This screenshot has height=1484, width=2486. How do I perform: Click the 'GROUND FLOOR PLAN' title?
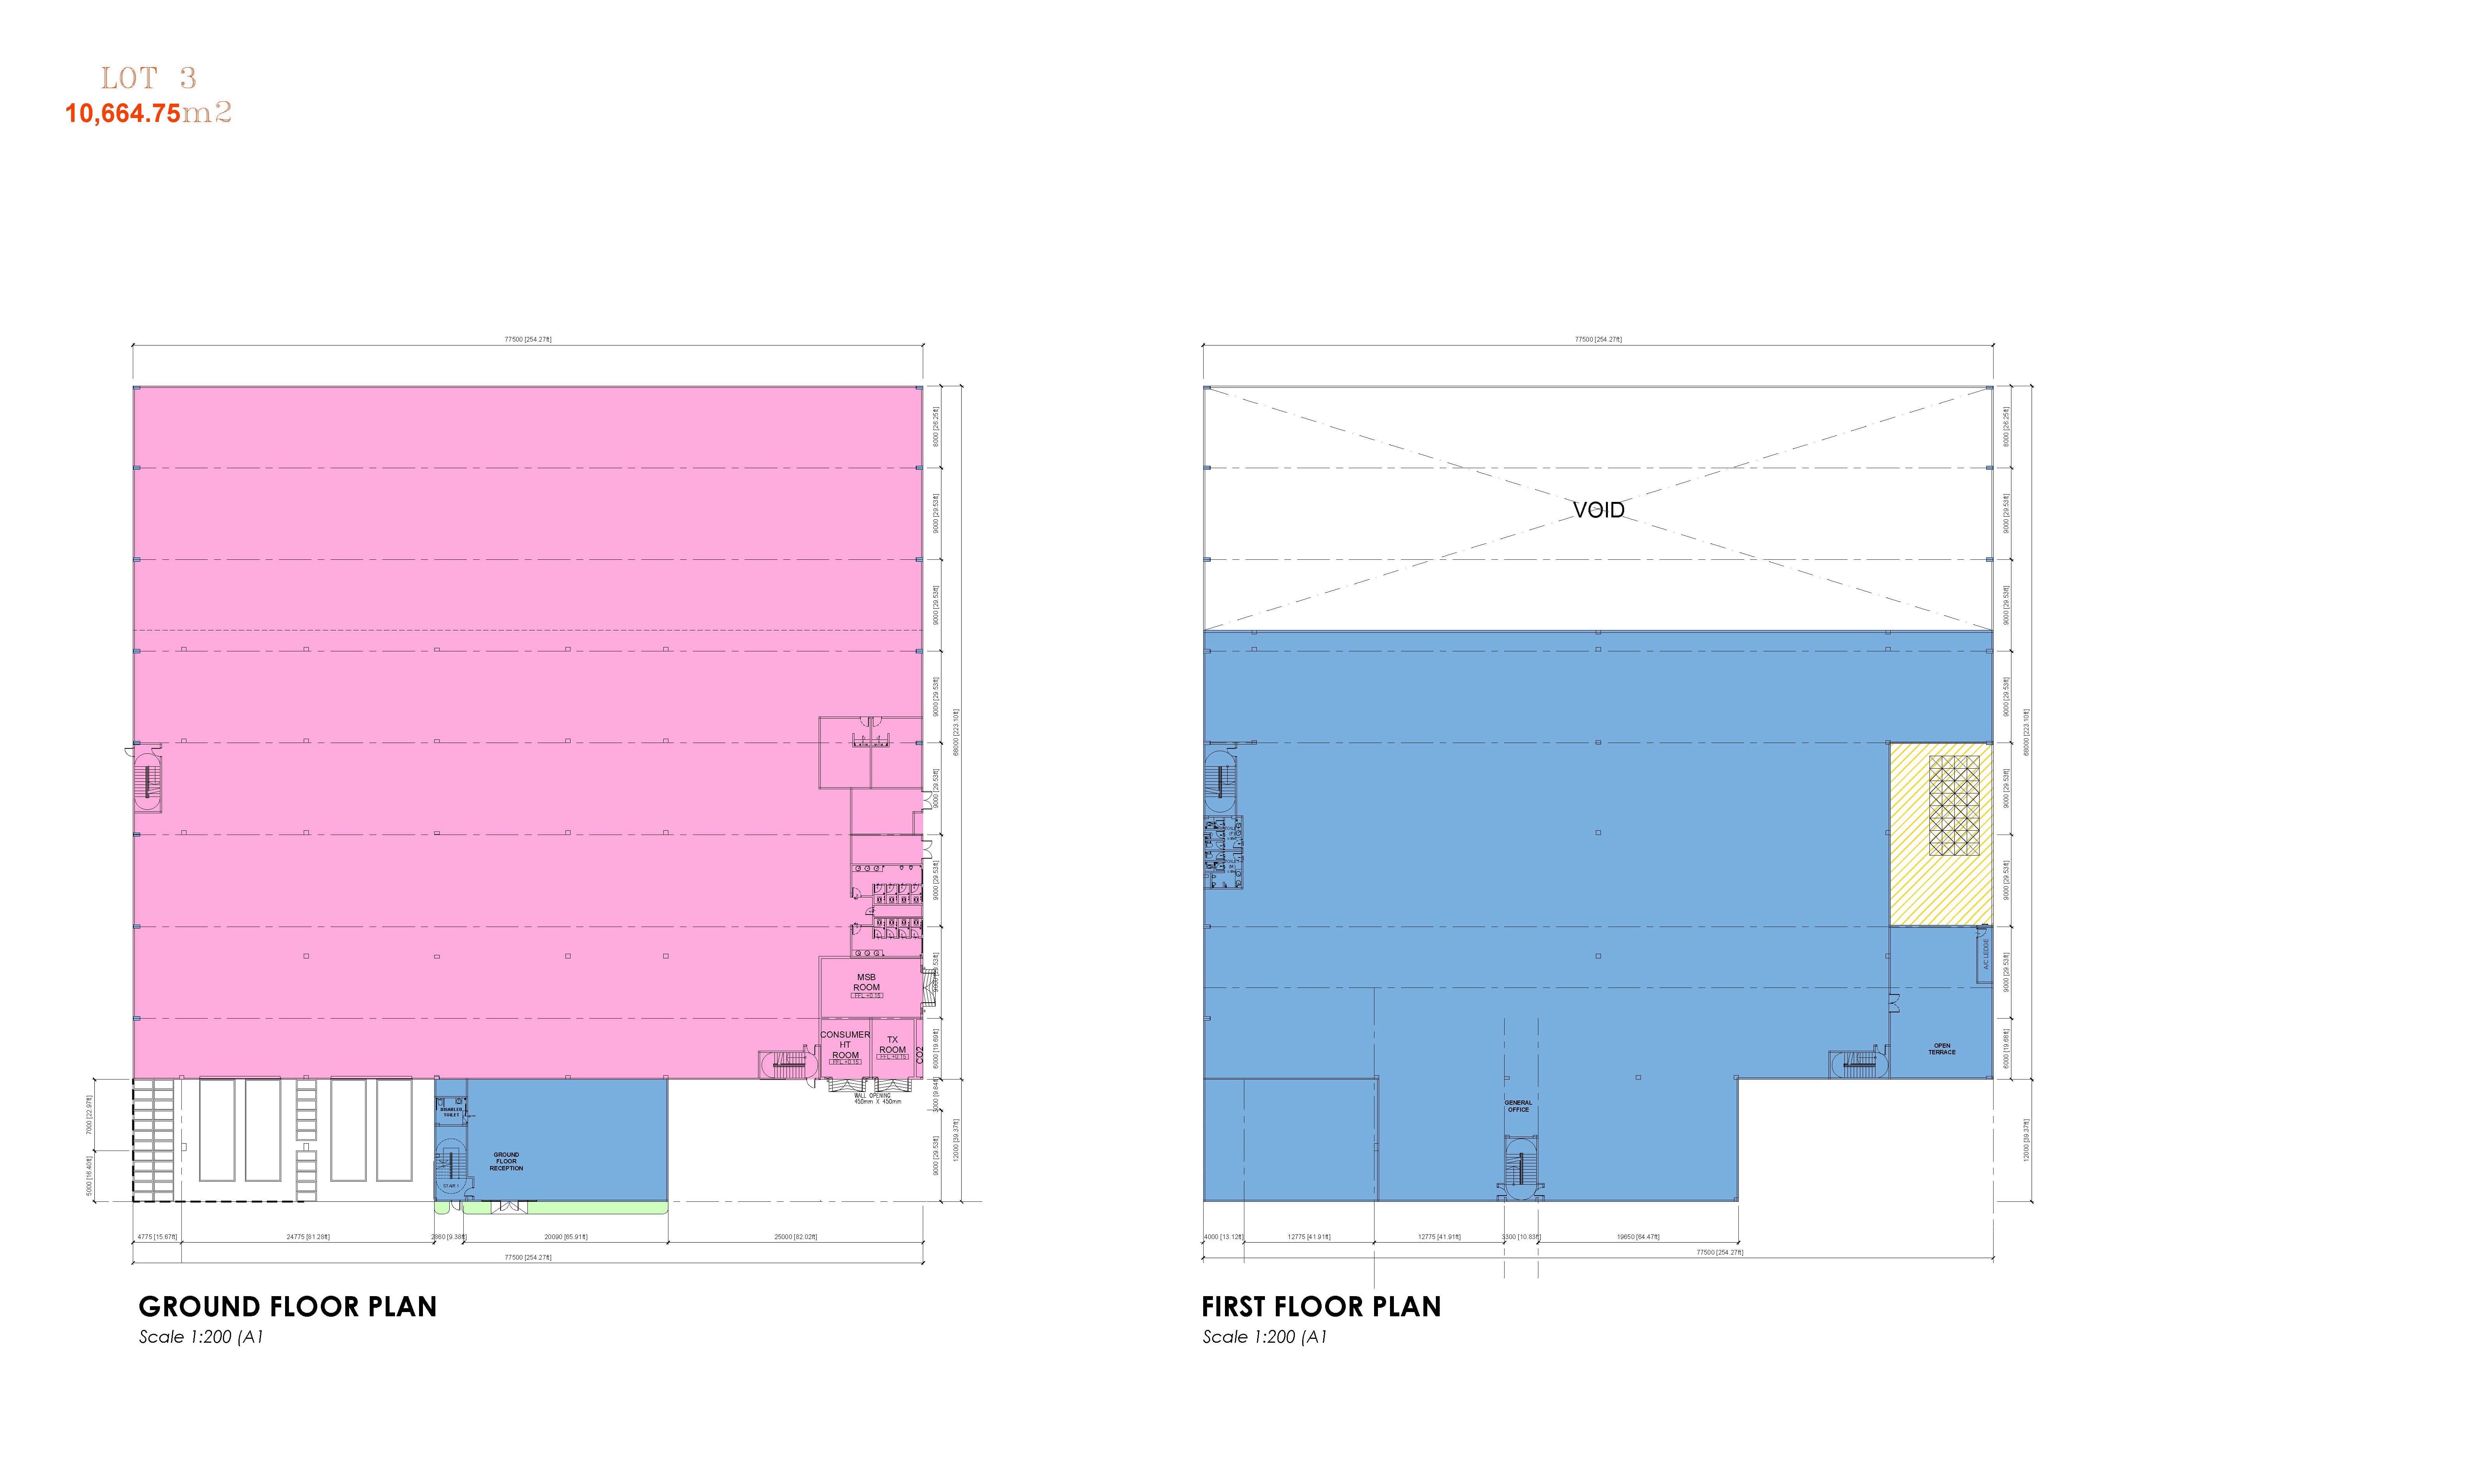click(288, 1307)
